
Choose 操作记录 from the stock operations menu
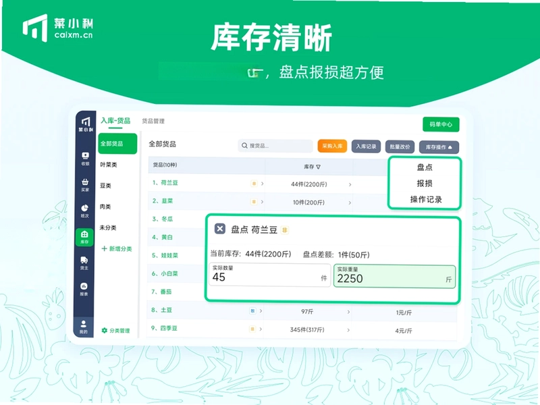[x=426, y=199]
